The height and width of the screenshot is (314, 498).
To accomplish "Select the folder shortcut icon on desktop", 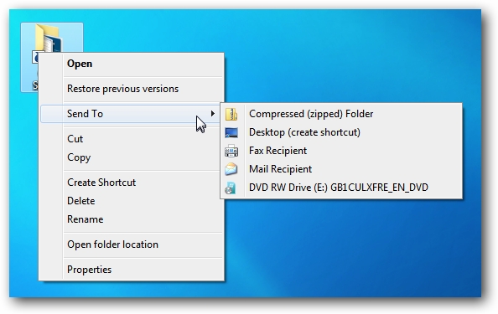I will tap(49, 39).
